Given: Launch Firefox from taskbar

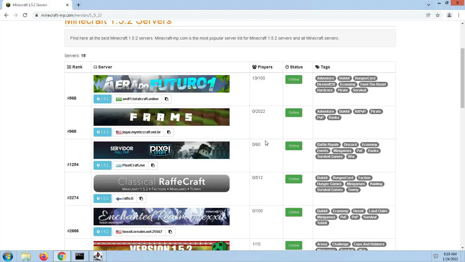Looking at the screenshot, I should pyautogui.click(x=44, y=256).
